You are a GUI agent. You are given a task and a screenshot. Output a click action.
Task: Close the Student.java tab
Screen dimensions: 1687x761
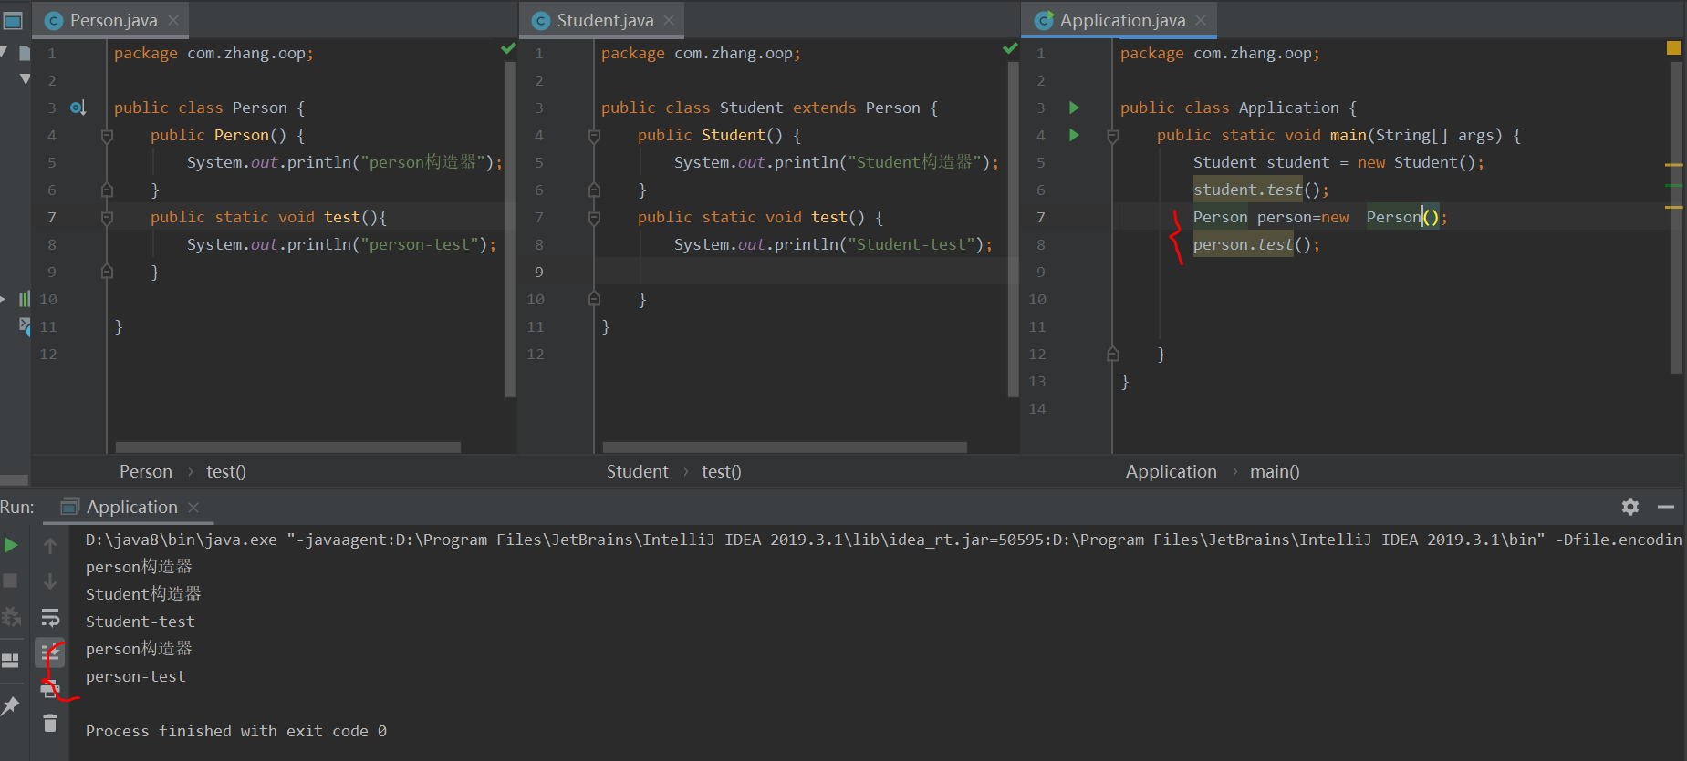pyautogui.click(x=670, y=20)
